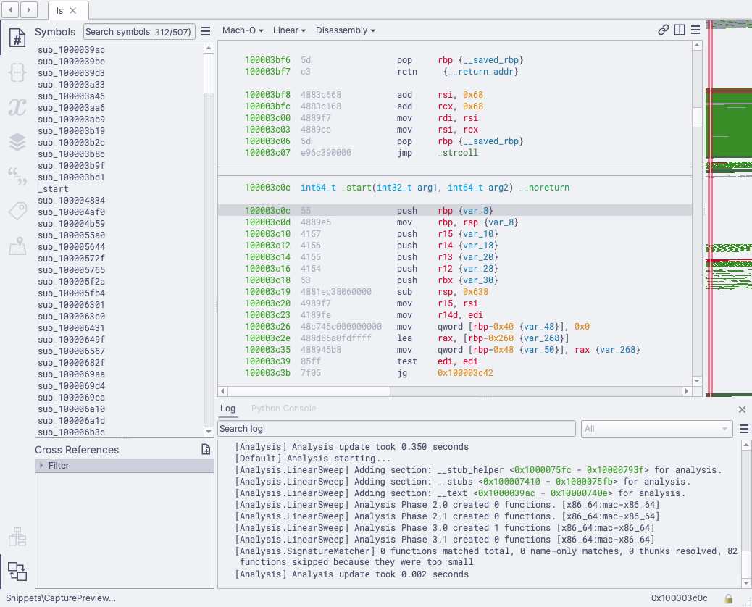Image resolution: width=752 pixels, height=607 pixels.
Task: Select sub_1000039ac in symbols list
Action: [x=120, y=50]
